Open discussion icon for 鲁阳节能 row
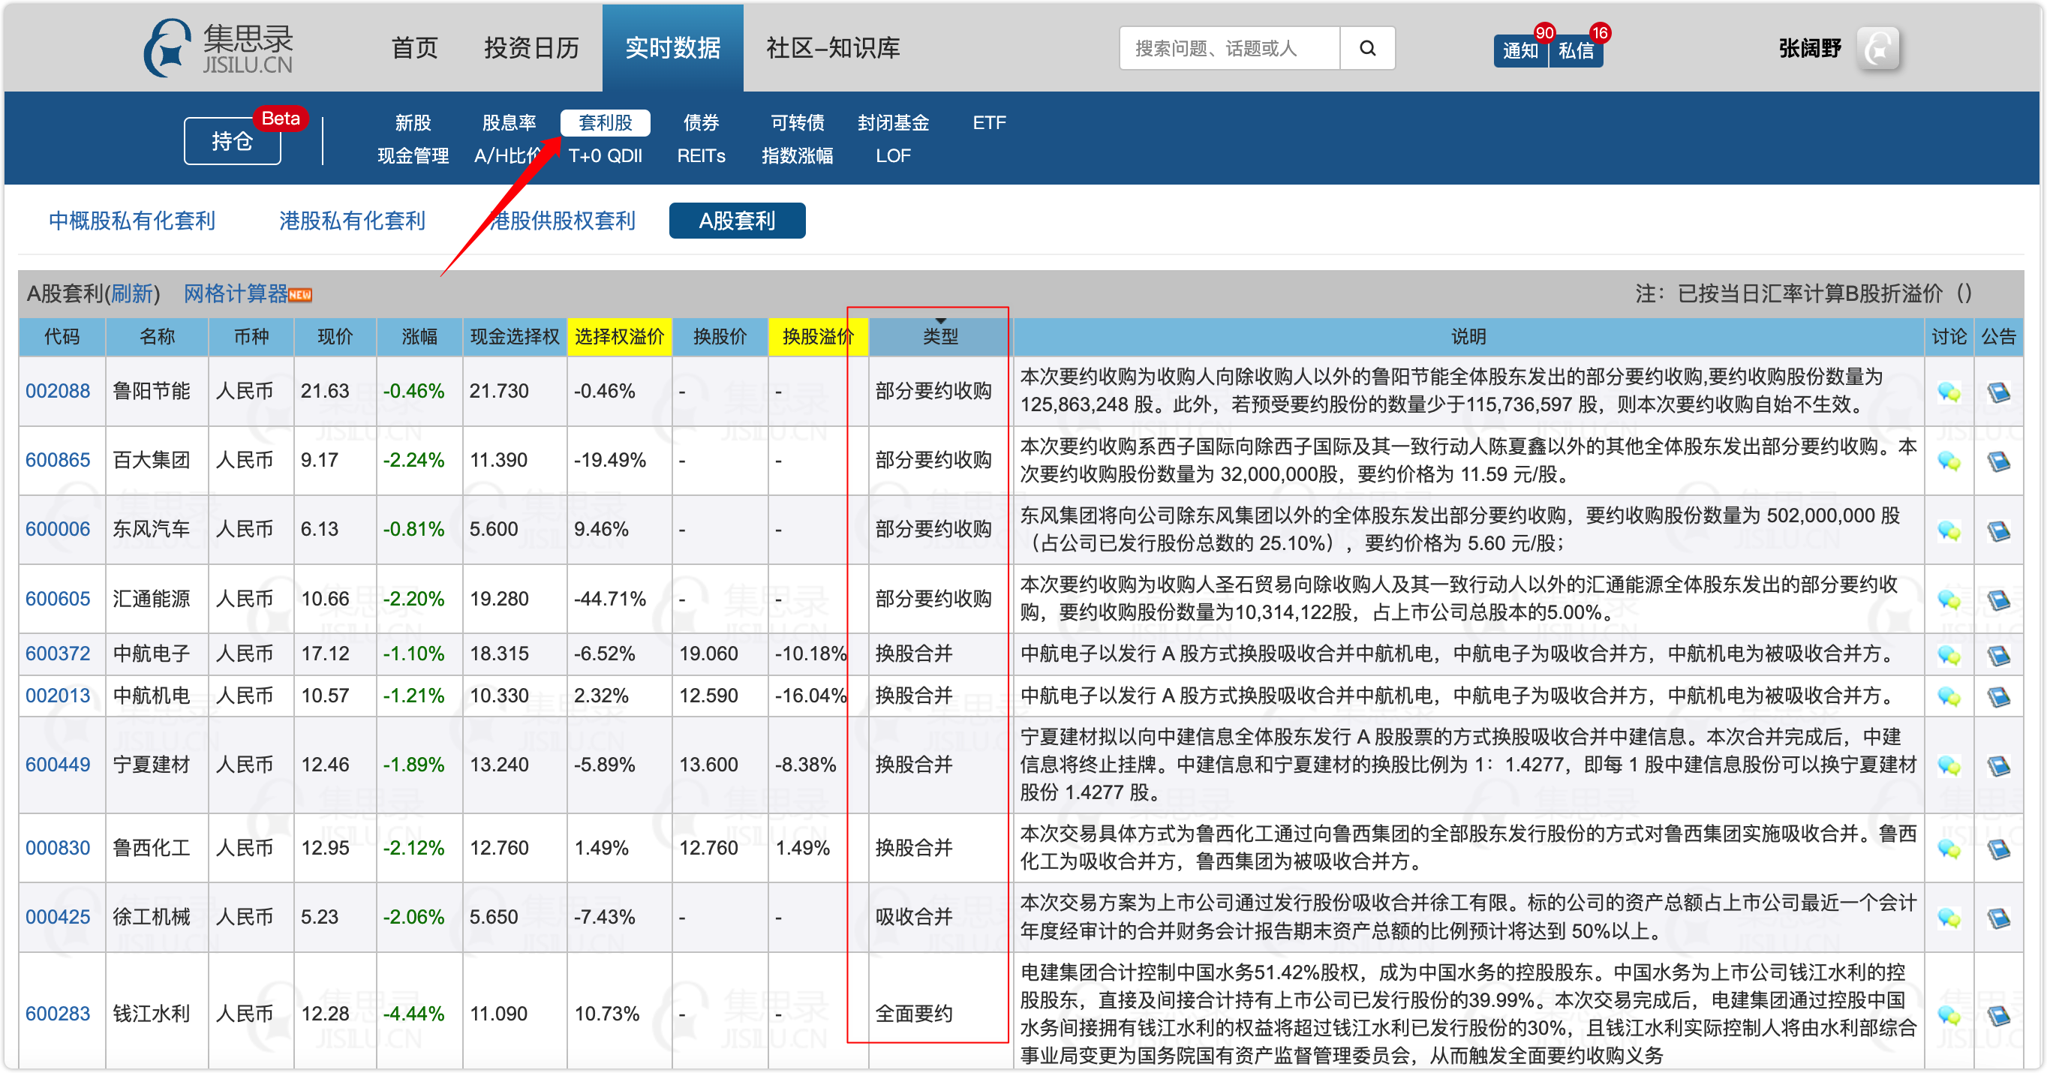2047x1073 pixels. point(1949,391)
